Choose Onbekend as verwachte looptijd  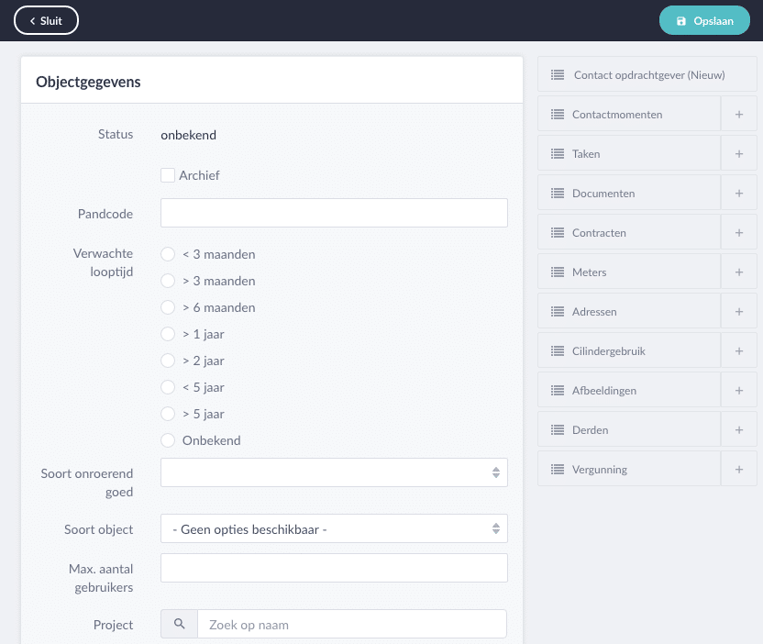[168, 440]
